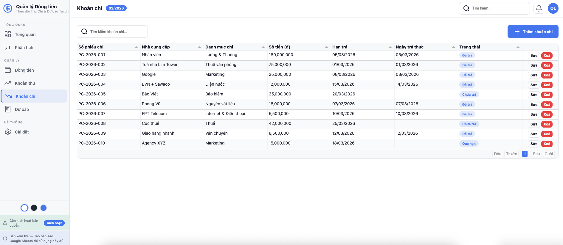This screenshot has height=245, width=563.
Task: Click the Dòng tiền wallet icon
Action: (8, 70)
